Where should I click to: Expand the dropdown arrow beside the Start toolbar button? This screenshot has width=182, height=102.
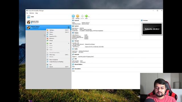pos(89,17)
